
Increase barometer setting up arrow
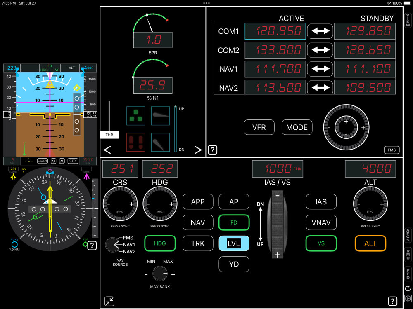click(62, 161)
